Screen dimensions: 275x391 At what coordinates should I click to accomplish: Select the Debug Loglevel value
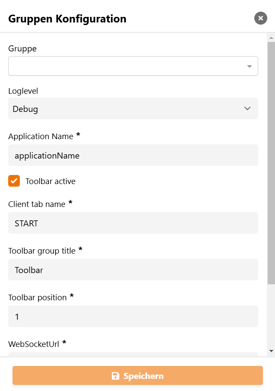(x=25, y=109)
